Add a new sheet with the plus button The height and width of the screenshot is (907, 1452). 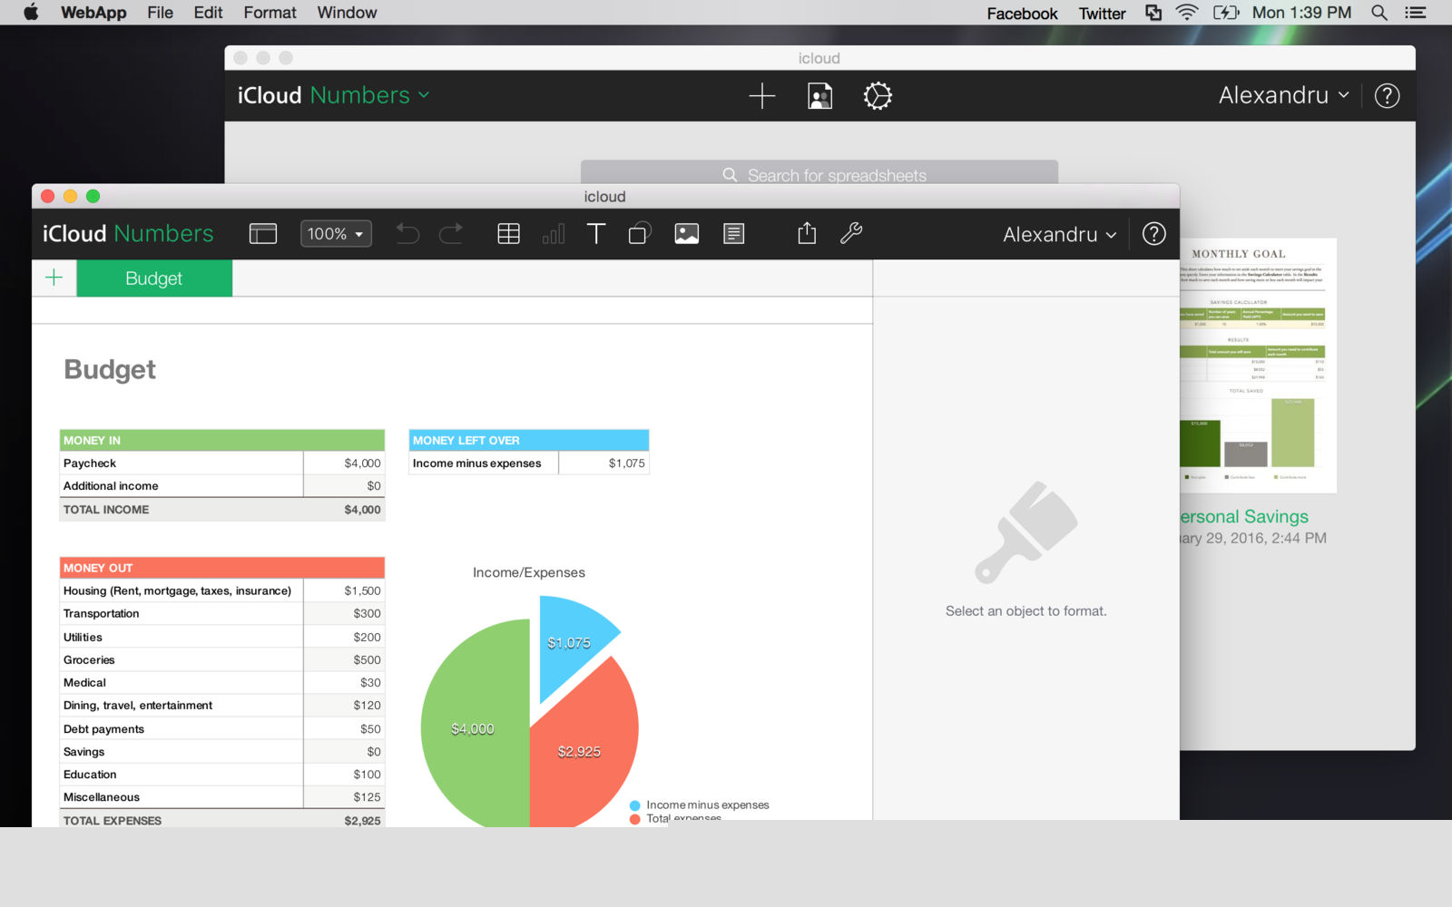coord(54,278)
